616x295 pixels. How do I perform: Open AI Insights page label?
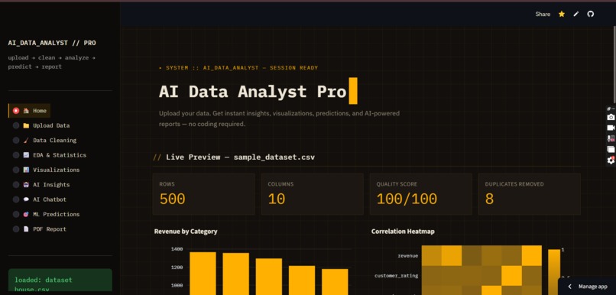(x=51, y=185)
